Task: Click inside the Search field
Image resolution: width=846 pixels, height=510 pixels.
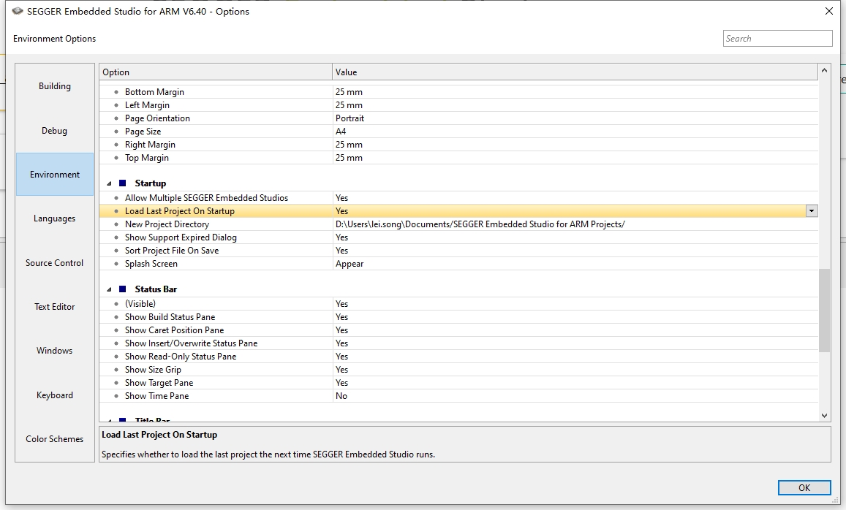Action: (777, 38)
